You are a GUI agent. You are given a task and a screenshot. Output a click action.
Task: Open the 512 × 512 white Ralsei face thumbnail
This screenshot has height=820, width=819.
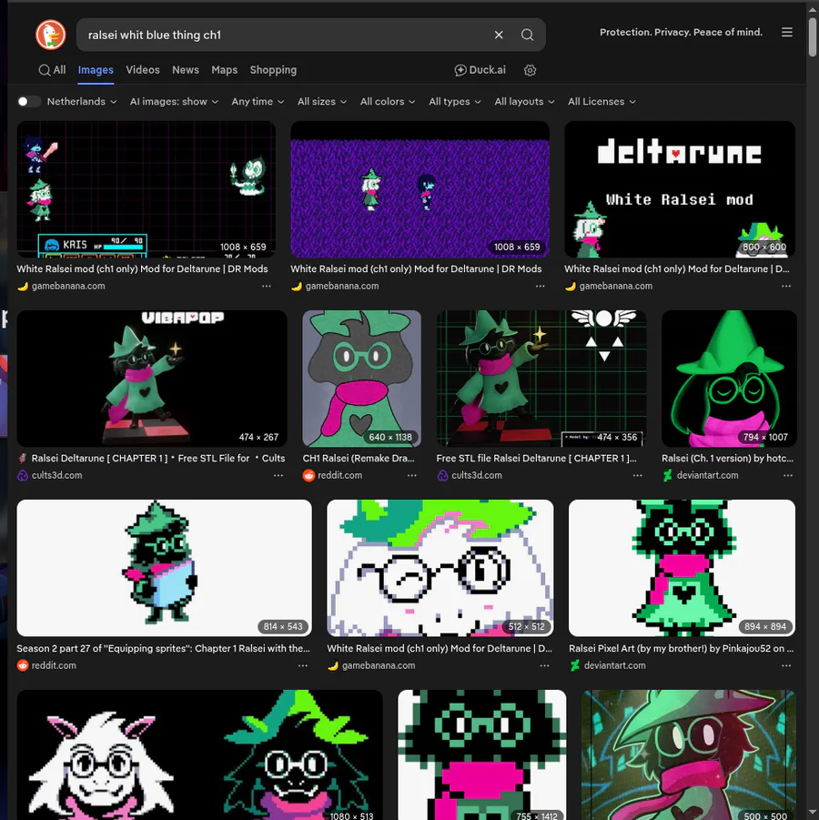pyautogui.click(x=440, y=569)
